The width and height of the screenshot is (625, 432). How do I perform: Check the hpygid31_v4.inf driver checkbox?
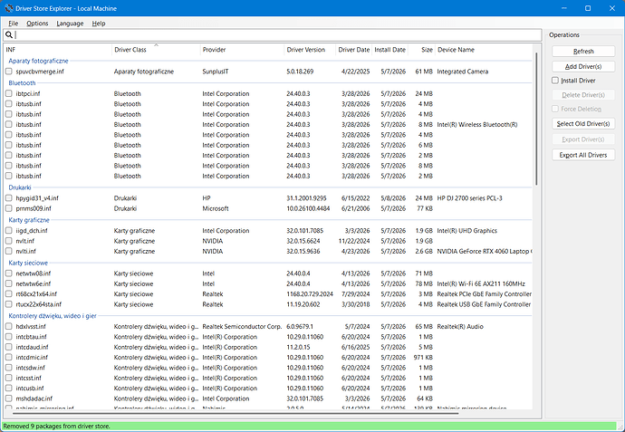tap(9, 198)
